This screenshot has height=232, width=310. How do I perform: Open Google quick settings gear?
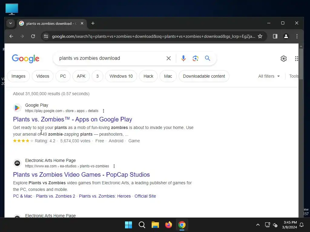point(283,59)
